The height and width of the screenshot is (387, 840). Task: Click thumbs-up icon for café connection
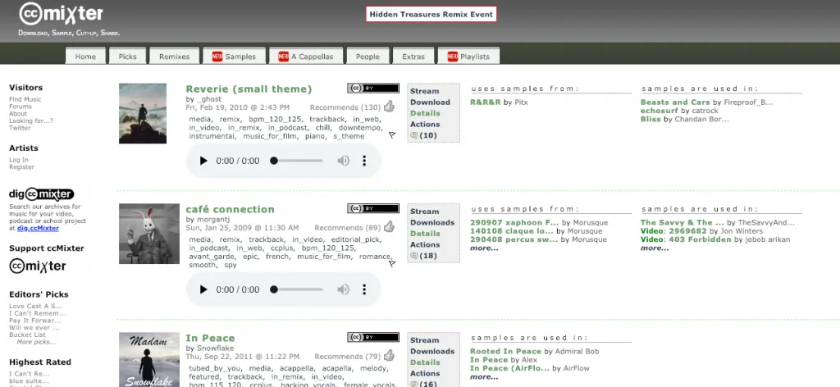tap(390, 227)
